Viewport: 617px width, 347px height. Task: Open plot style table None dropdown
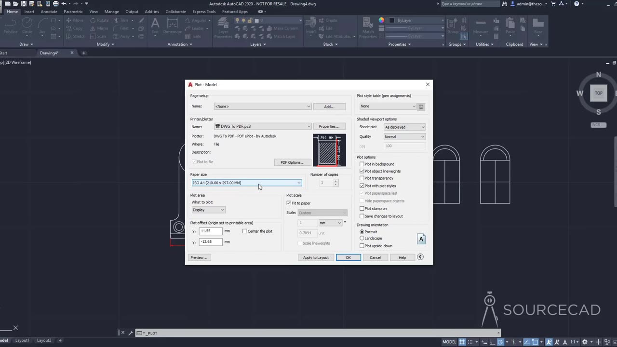pyautogui.click(x=388, y=107)
